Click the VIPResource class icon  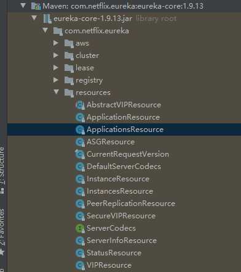tap(80, 266)
